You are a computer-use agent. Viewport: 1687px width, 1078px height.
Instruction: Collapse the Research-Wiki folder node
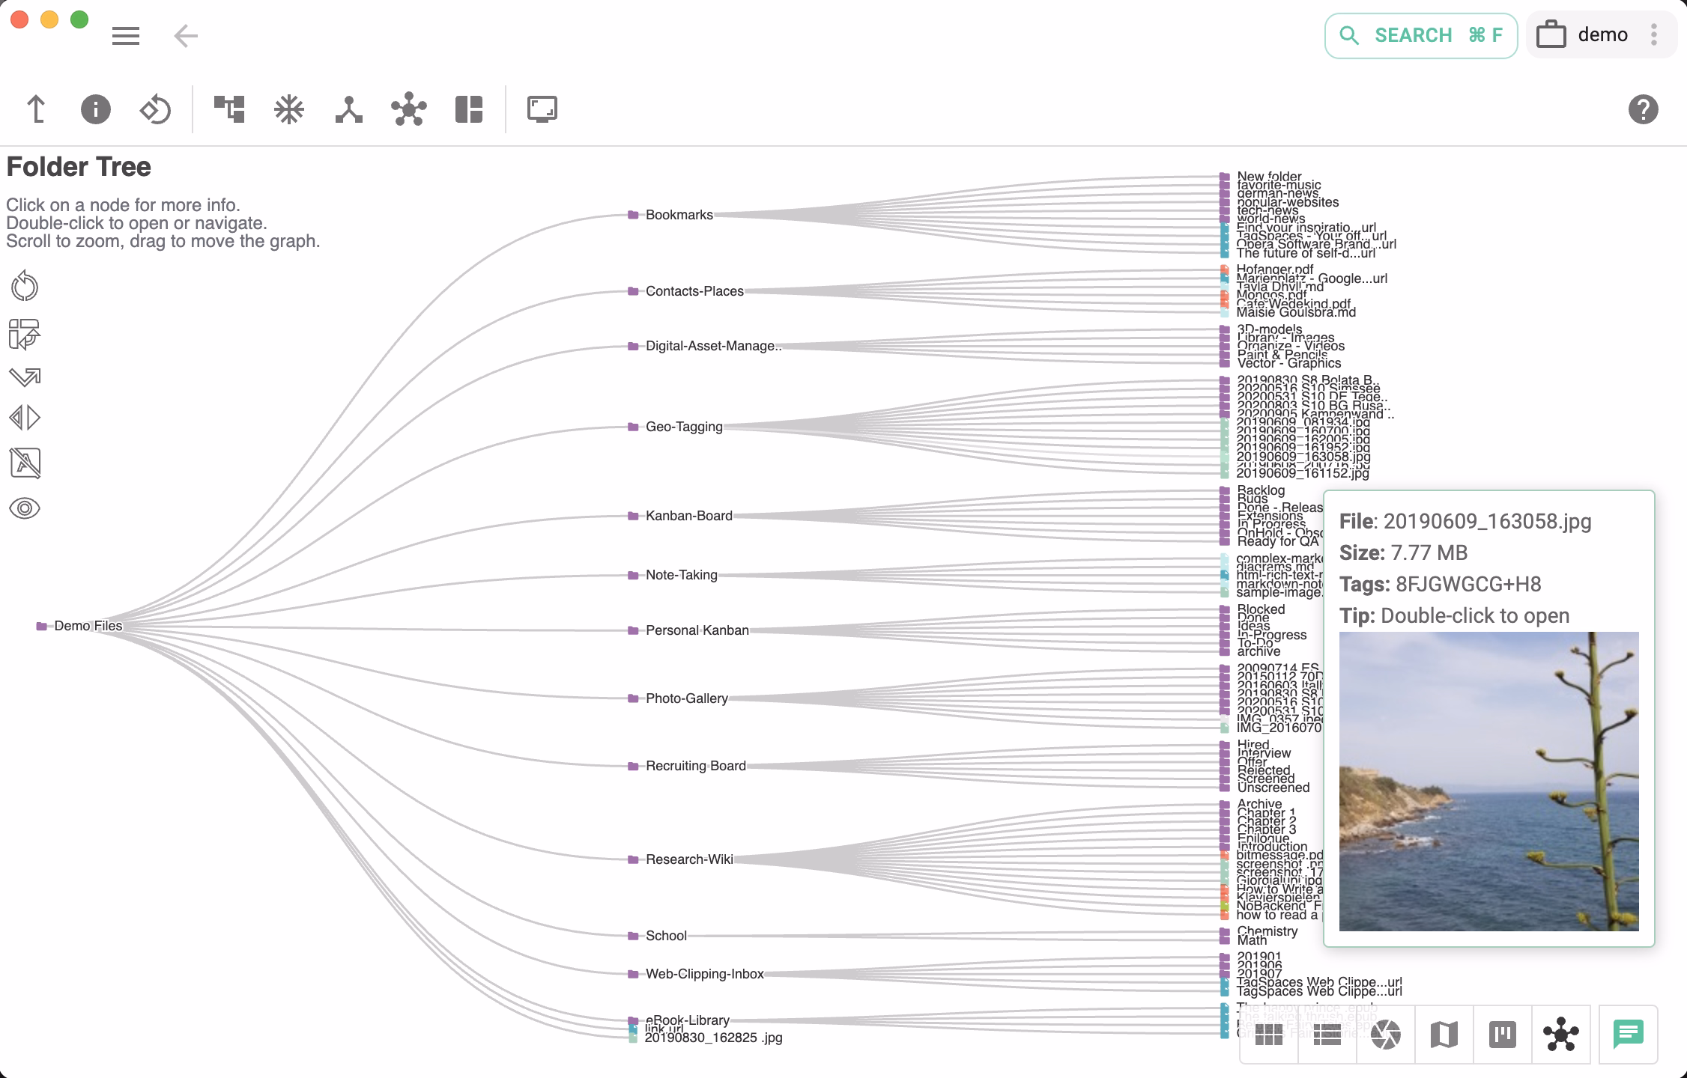[x=633, y=859]
